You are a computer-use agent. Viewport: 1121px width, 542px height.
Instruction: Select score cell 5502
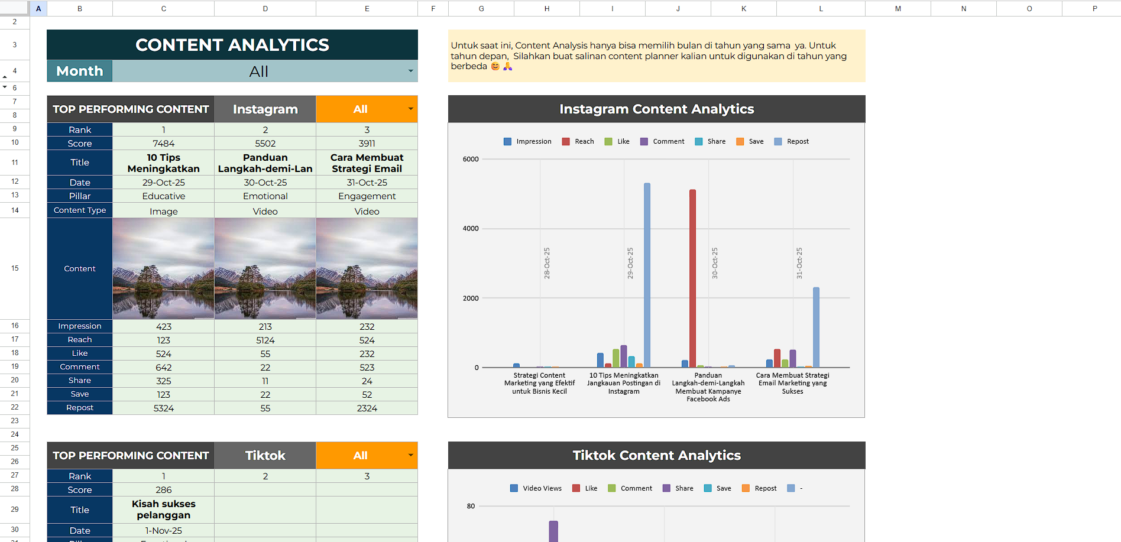click(265, 144)
